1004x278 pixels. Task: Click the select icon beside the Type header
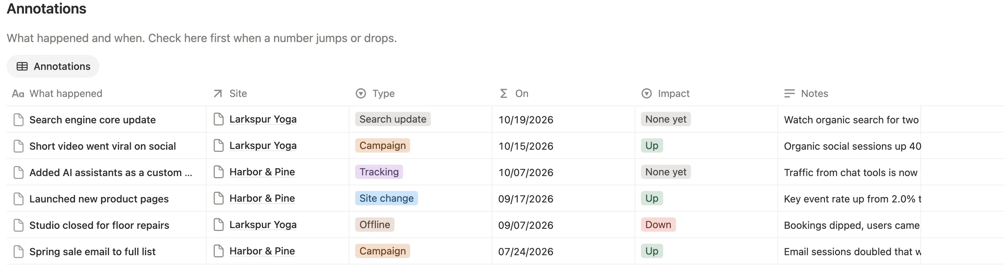(361, 93)
